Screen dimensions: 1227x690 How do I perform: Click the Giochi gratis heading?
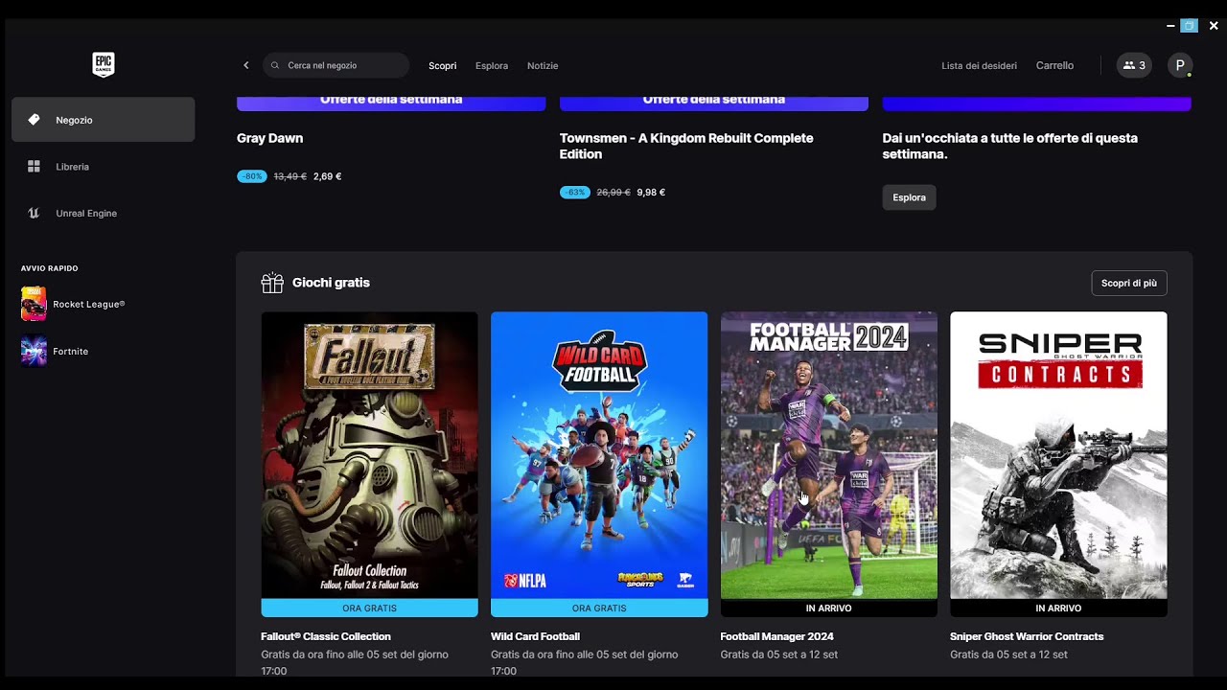(331, 283)
